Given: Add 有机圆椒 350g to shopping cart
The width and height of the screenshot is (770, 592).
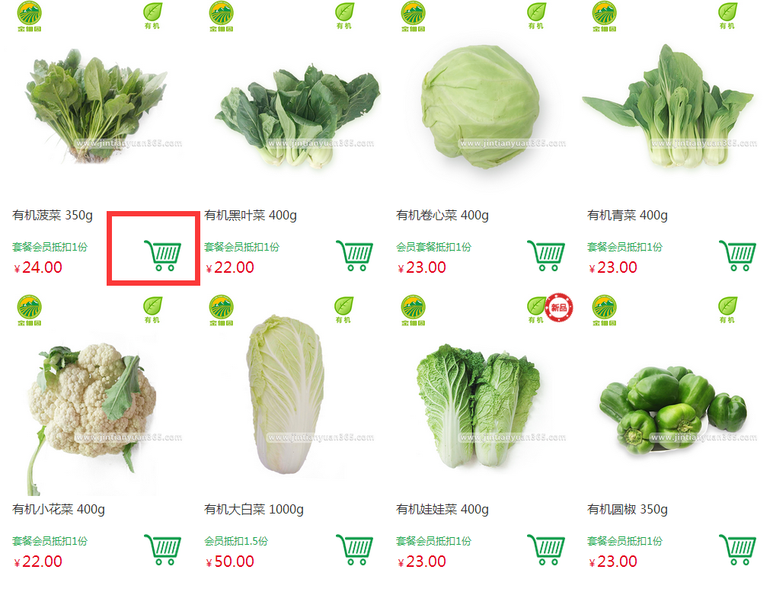Looking at the screenshot, I should point(737,549).
